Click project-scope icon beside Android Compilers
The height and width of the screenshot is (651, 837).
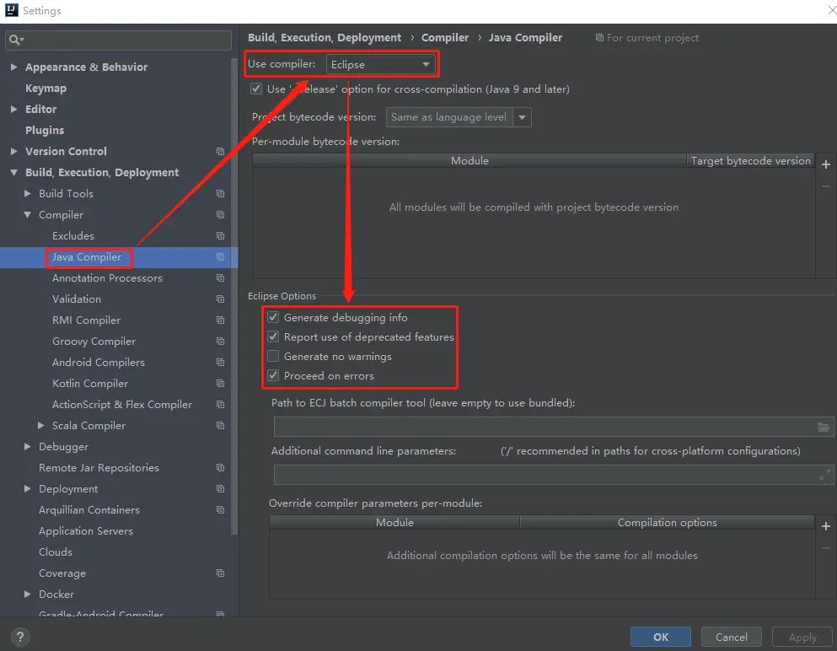[220, 362]
